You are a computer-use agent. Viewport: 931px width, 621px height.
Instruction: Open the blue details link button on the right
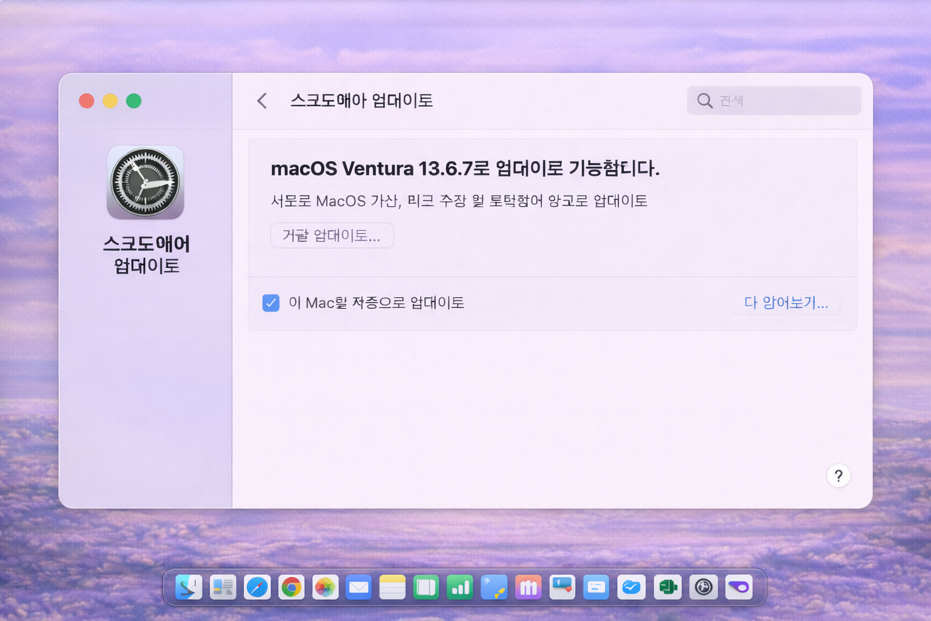(786, 303)
